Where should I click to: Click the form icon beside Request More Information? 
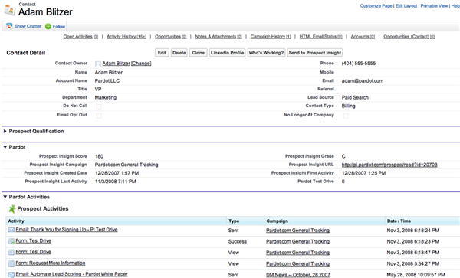(x=11, y=263)
